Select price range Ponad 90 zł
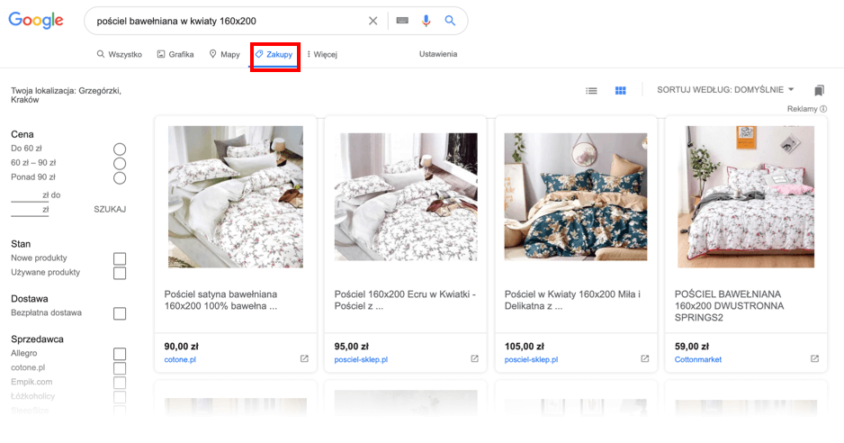The width and height of the screenshot is (844, 443). click(x=120, y=177)
